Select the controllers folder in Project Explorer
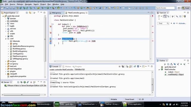This screenshot has width=191, height=107. pyautogui.click(x=14, y=21)
